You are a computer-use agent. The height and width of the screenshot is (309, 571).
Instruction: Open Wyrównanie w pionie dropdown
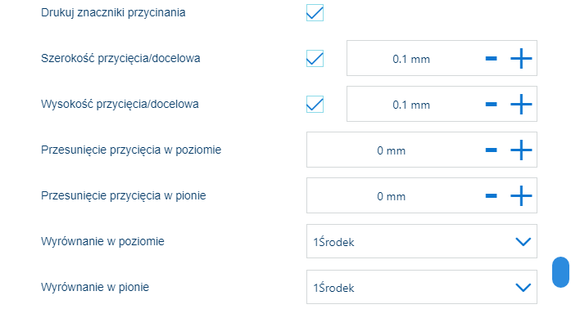coord(422,287)
